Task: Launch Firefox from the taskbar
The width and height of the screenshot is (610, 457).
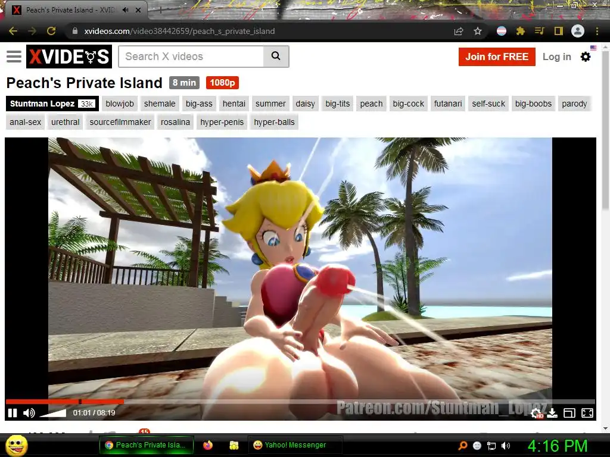Action: pyautogui.click(x=208, y=445)
